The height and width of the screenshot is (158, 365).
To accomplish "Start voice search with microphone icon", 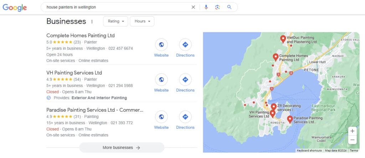I will [x=206, y=7].
